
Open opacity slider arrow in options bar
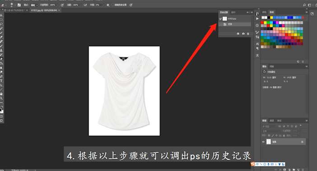(58, 5)
